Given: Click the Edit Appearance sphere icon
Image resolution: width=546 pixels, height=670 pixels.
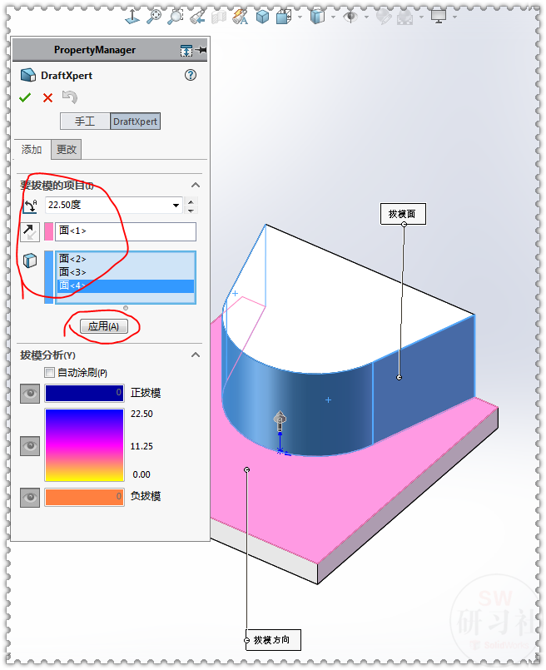Looking at the screenshot, I should tap(384, 17).
